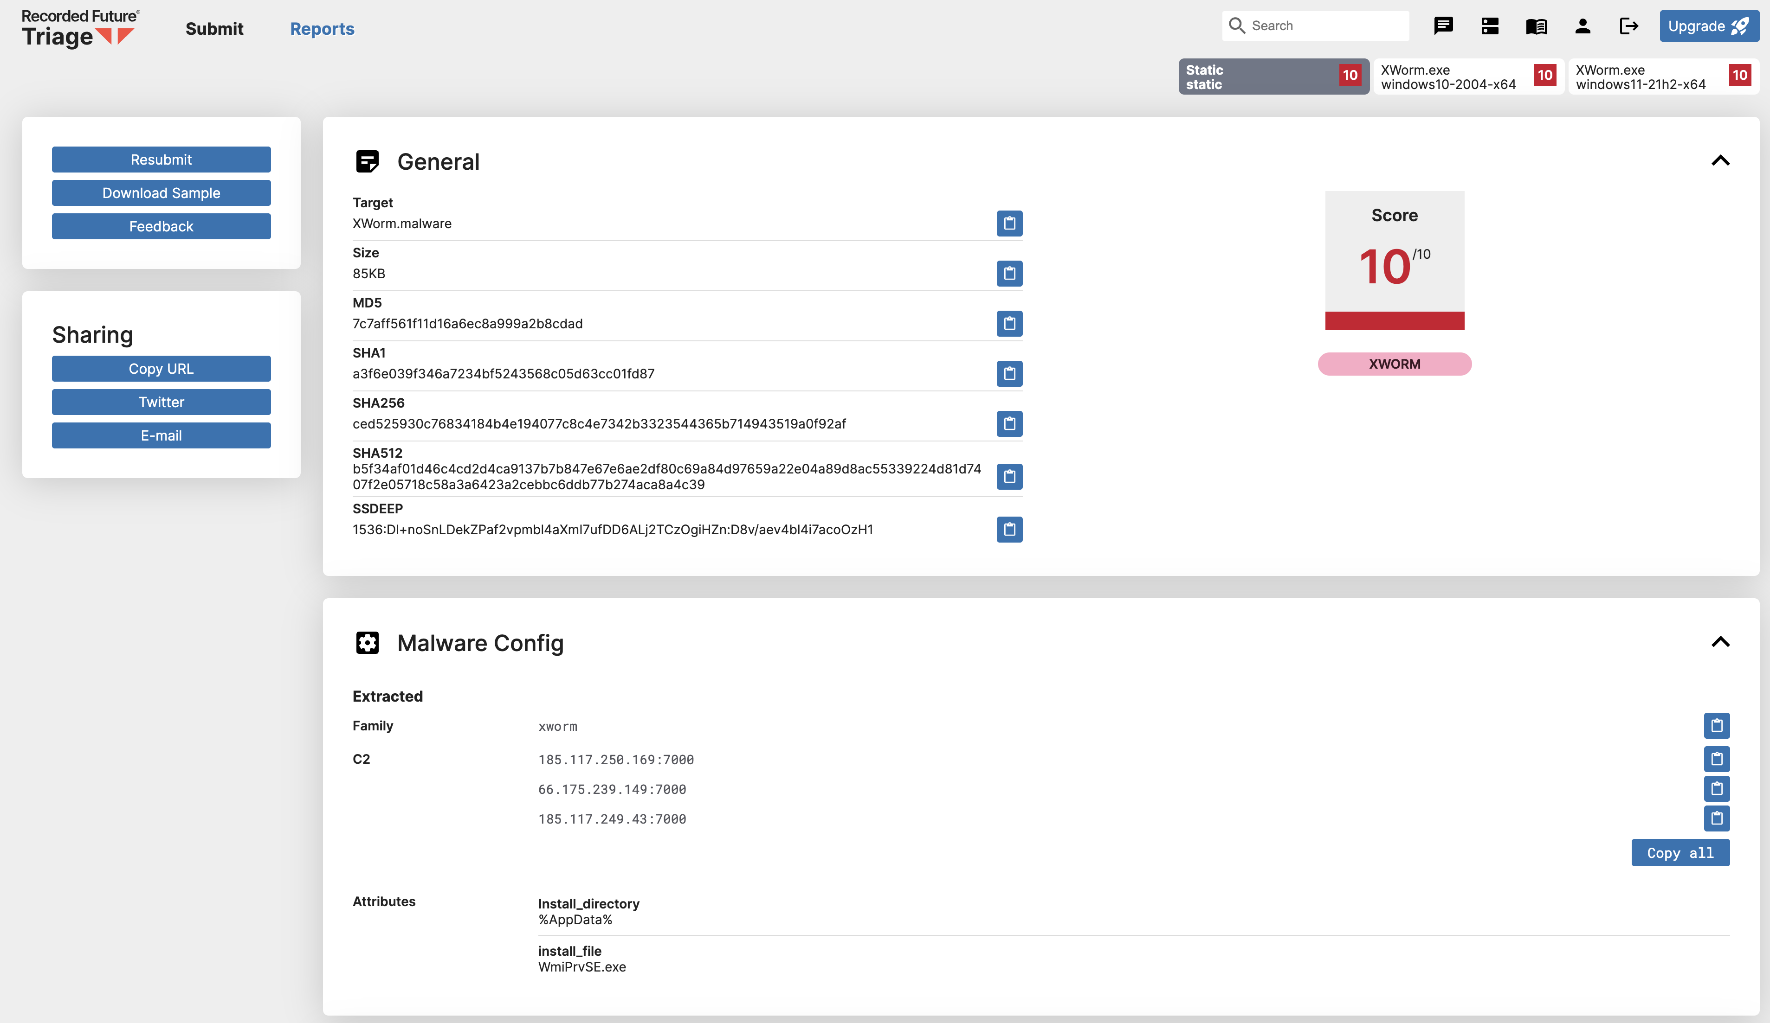Click the logout icon in header
1770x1023 pixels.
1629,26
